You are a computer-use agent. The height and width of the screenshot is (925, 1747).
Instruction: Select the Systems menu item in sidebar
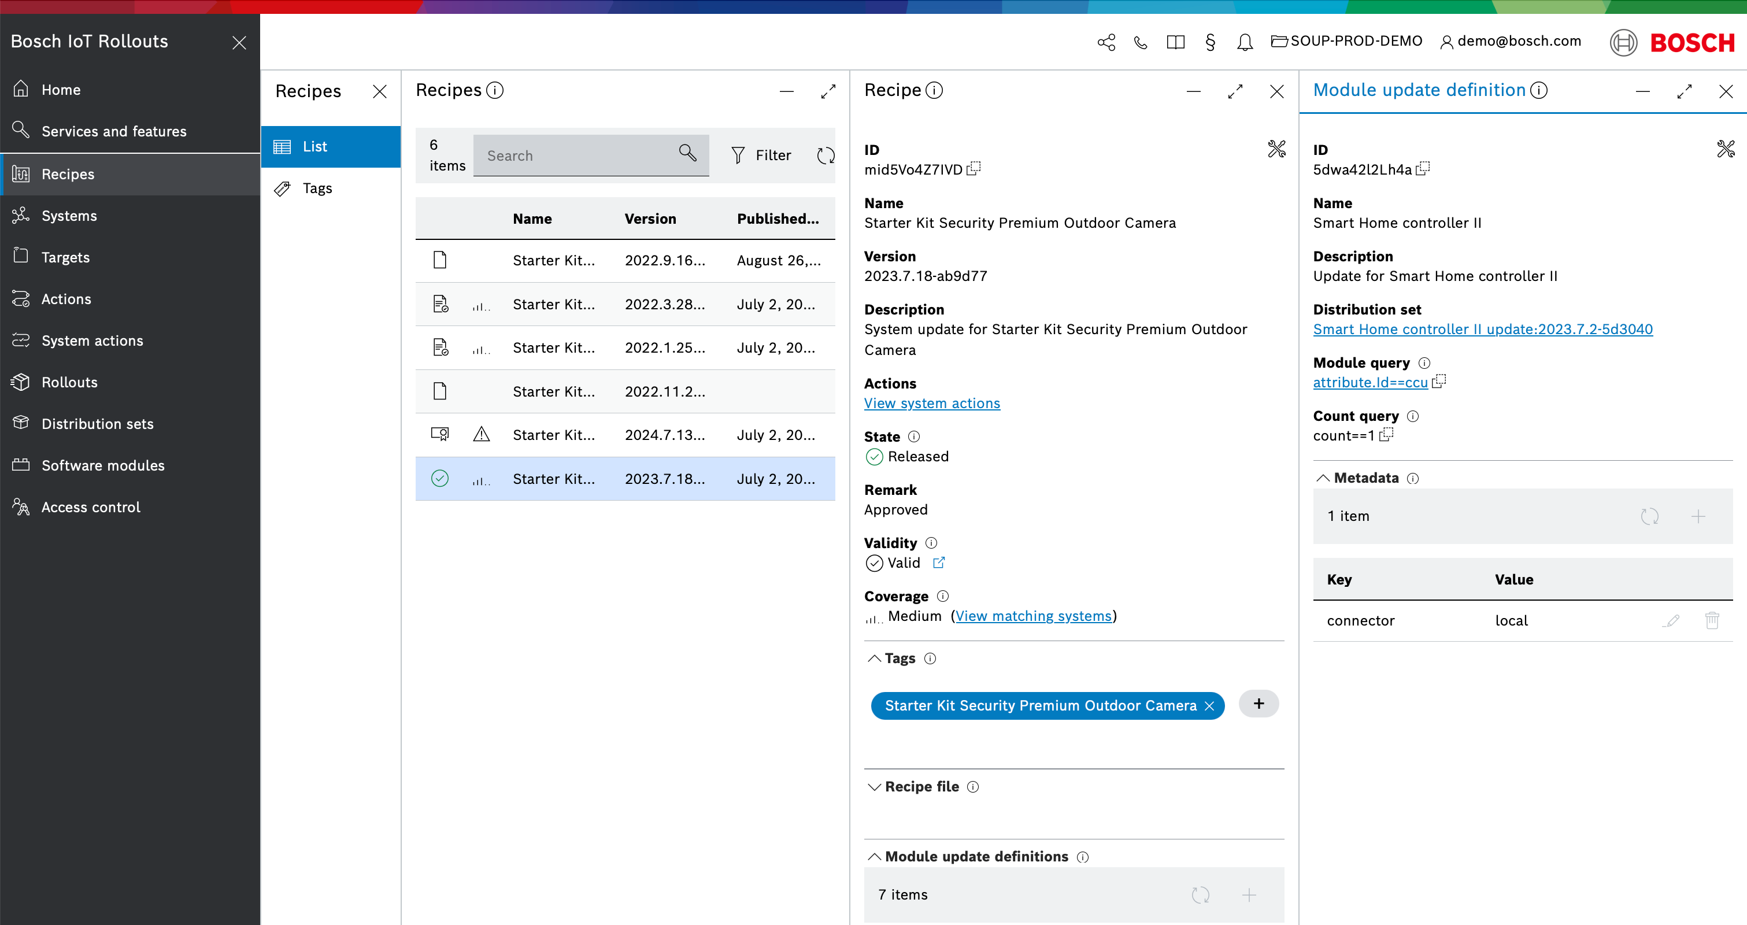click(69, 215)
